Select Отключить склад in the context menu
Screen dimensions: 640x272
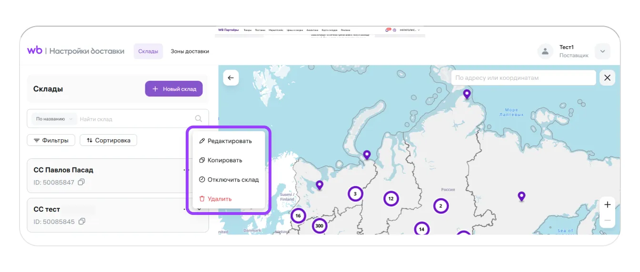[229, 180]
